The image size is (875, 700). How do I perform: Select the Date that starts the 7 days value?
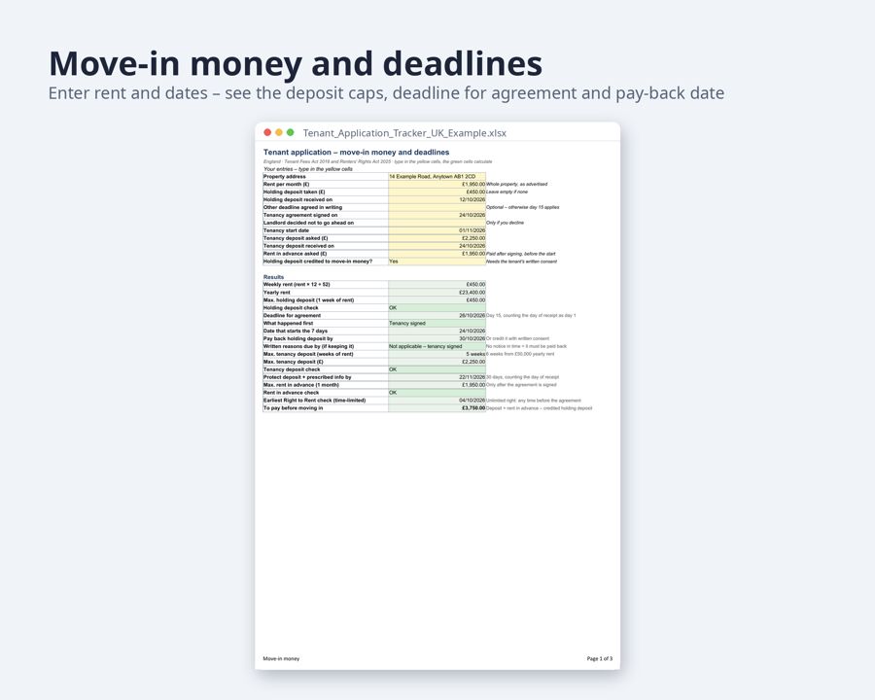click(x=437, y=331)
